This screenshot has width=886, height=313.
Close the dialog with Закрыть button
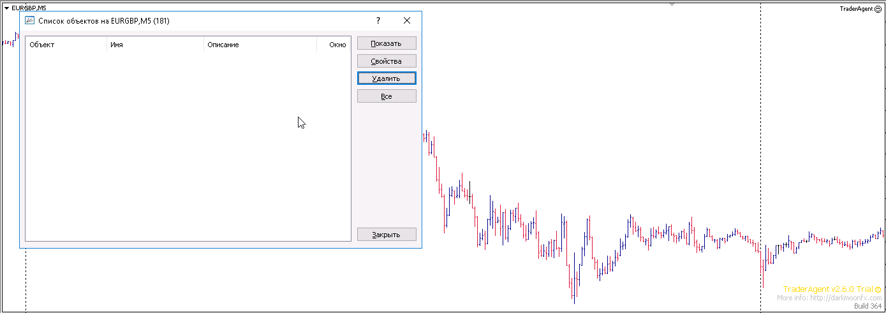pos(387,235)
